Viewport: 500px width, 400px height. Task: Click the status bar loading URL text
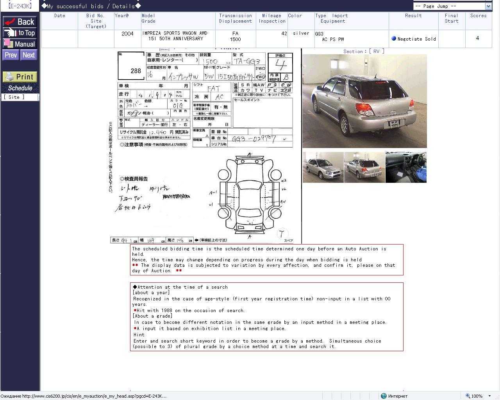click(84, 396)
